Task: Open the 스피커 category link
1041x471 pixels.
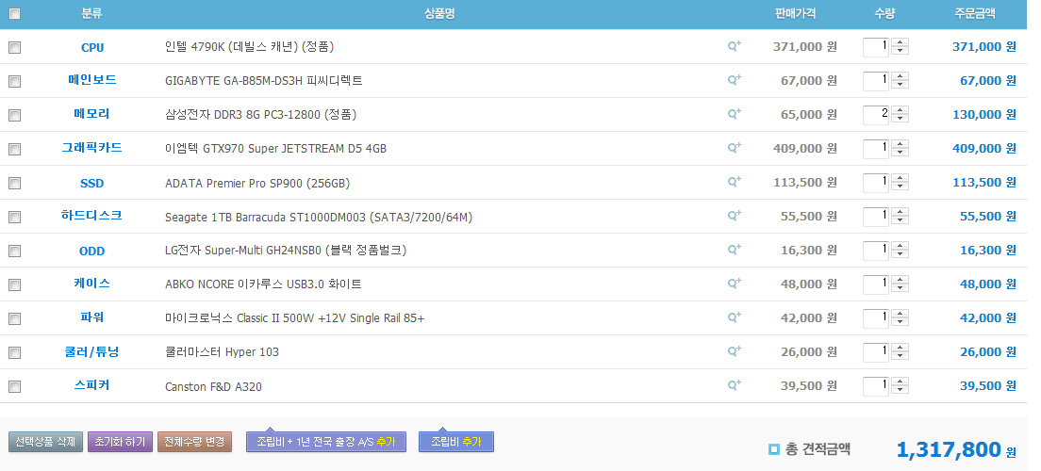Action: 92,384
